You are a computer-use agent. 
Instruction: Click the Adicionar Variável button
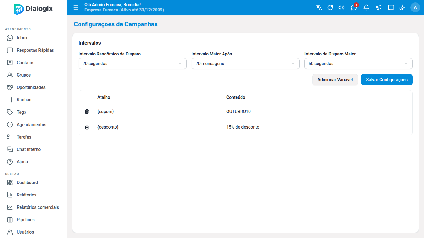(x=335, y=80)
